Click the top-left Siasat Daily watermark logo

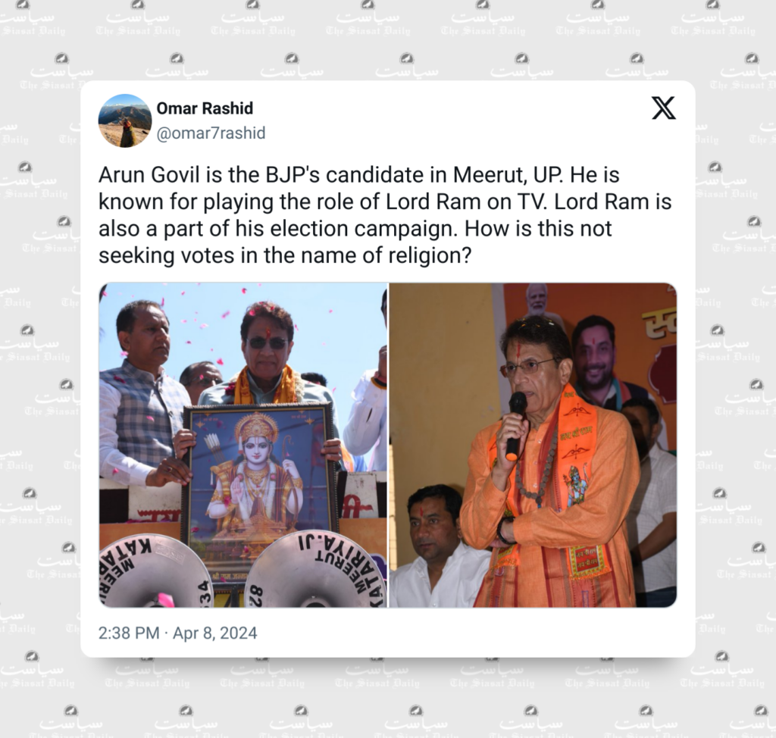[x=32, y=19]
